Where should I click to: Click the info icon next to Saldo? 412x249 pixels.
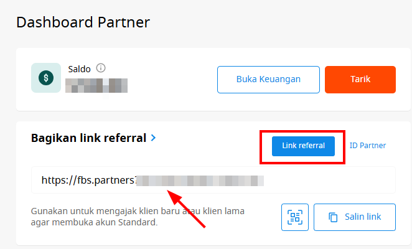[101, 68]
